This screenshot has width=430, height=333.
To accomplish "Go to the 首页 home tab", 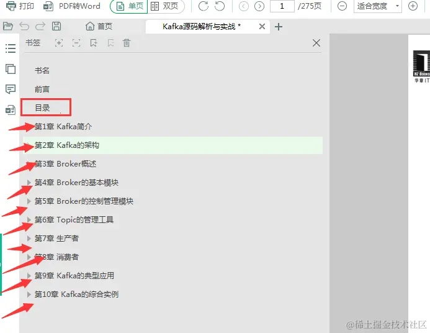I will pos(99,26).
